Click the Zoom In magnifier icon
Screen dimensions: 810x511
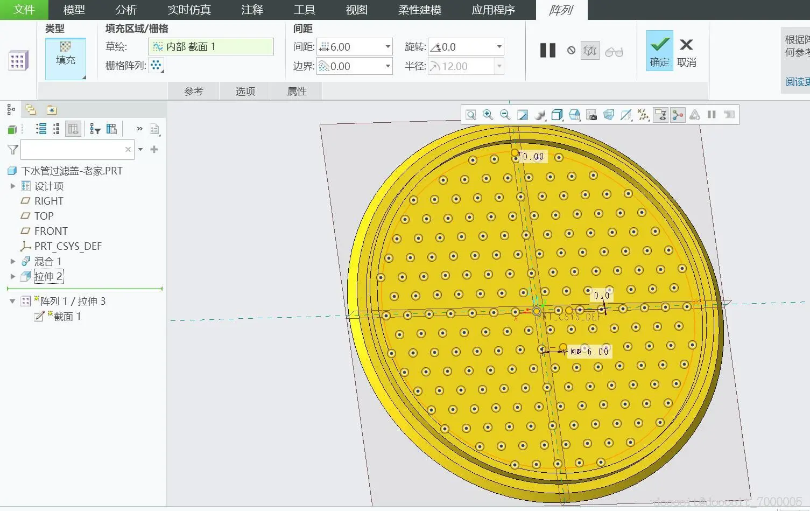click(488, 115)
